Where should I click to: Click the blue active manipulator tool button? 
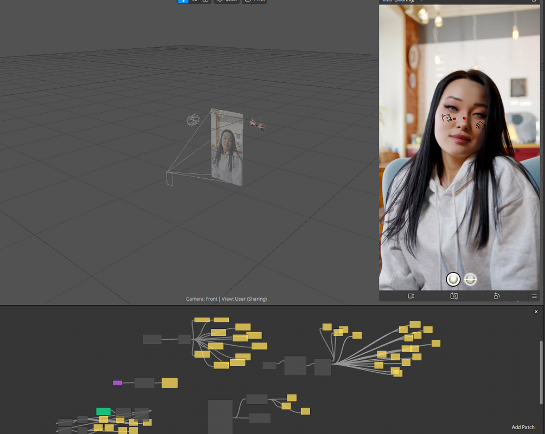tap(183, 2)
